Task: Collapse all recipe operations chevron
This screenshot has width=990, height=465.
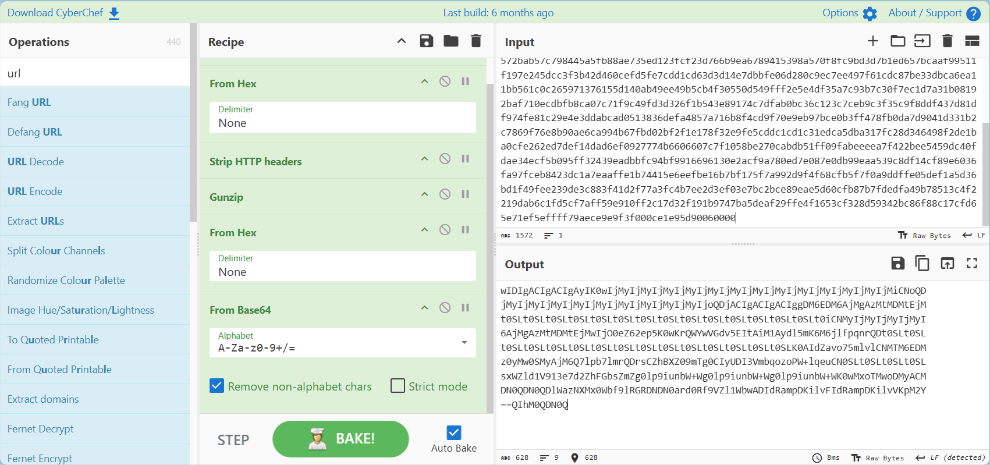Action: [402, 41]
